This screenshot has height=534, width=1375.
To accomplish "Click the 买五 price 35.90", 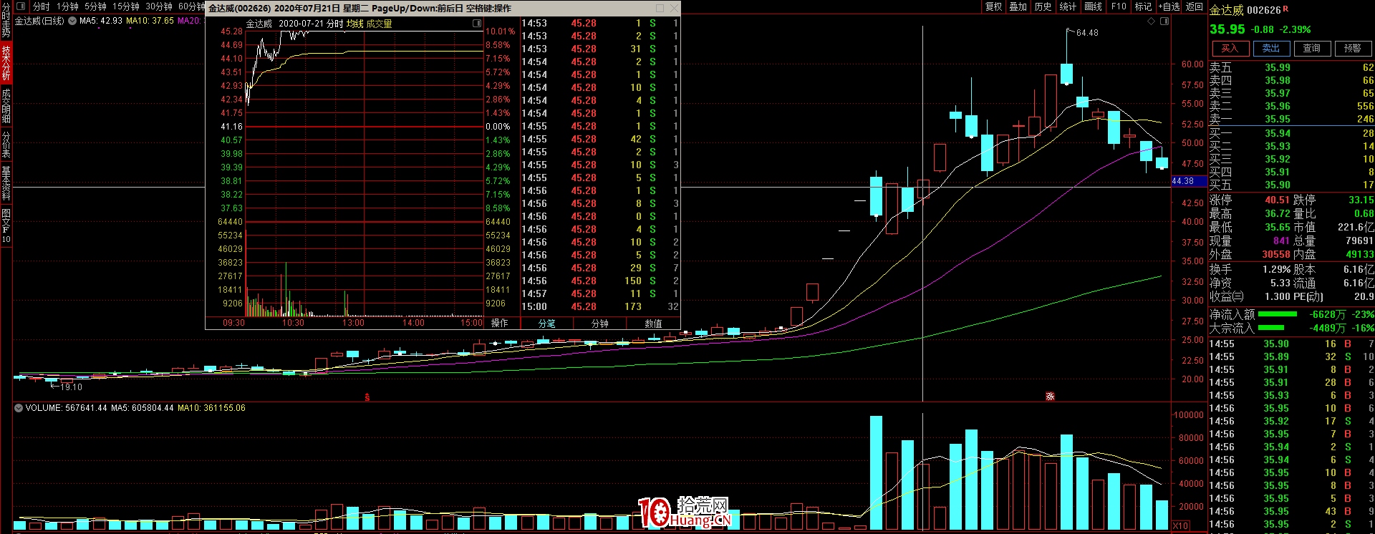I will pos(1278,185).
